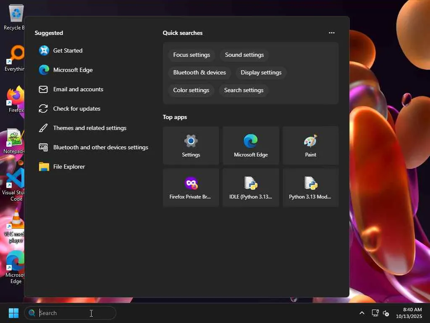The image size is (430, 323).
Task: Select Everything desktop shortcut
Action: [x=14, y=58]
